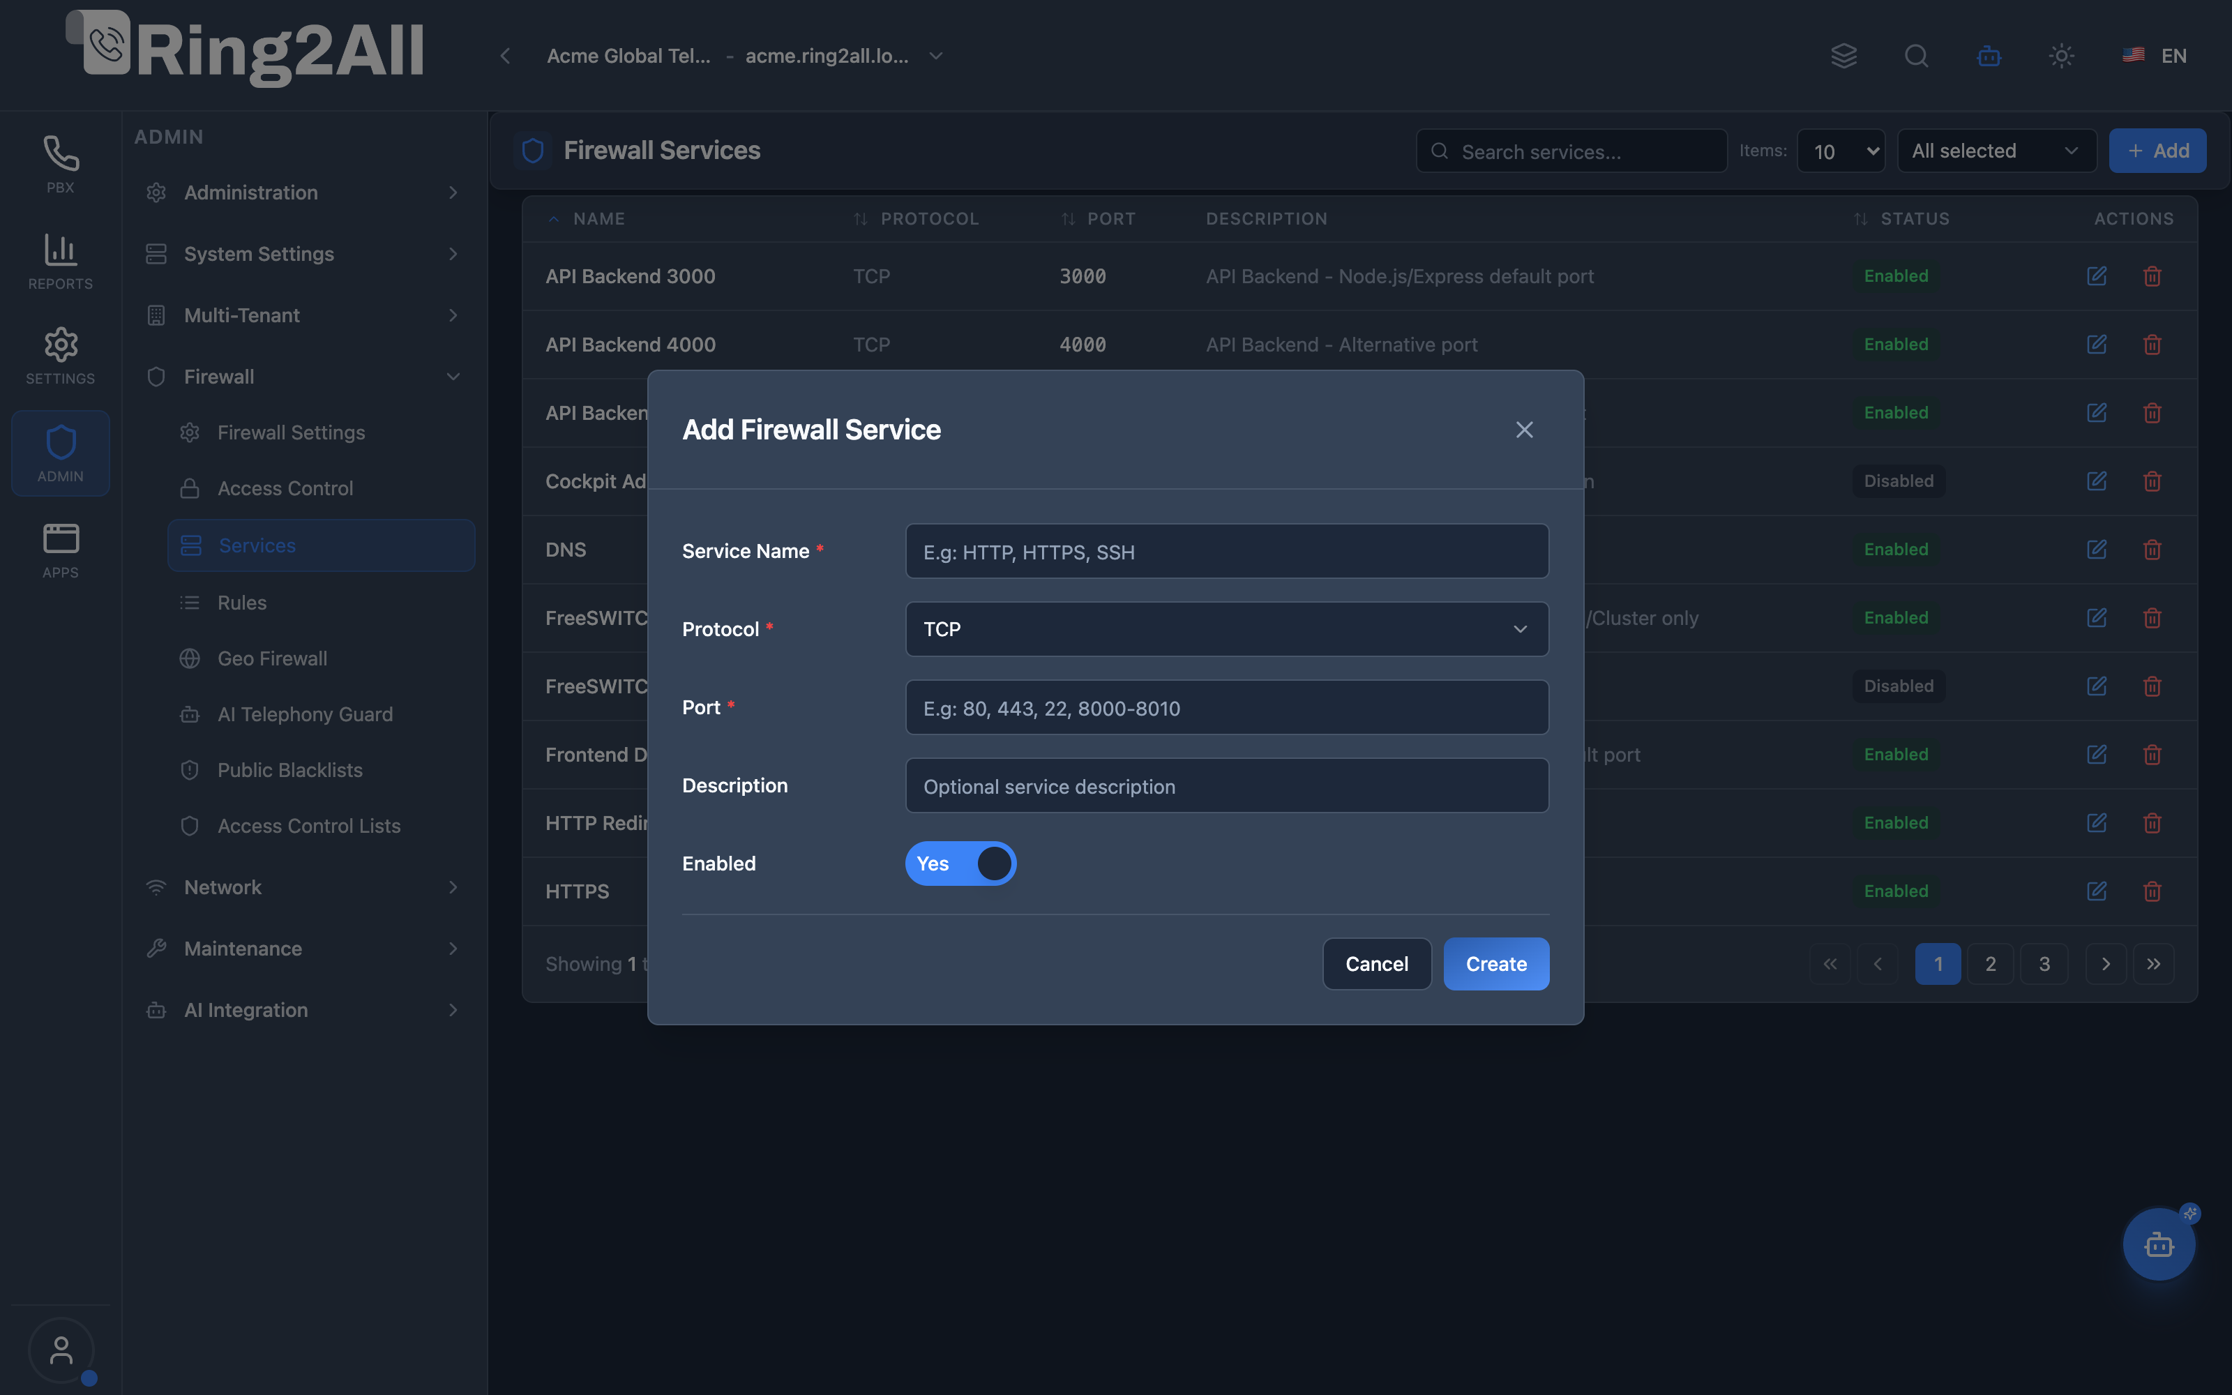Open the Settings gear section
This screenshot has width=2232, height=1395.
click(60, 356)
